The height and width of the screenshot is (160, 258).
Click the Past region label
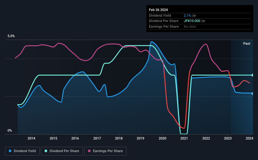click(x=247, y=43)
